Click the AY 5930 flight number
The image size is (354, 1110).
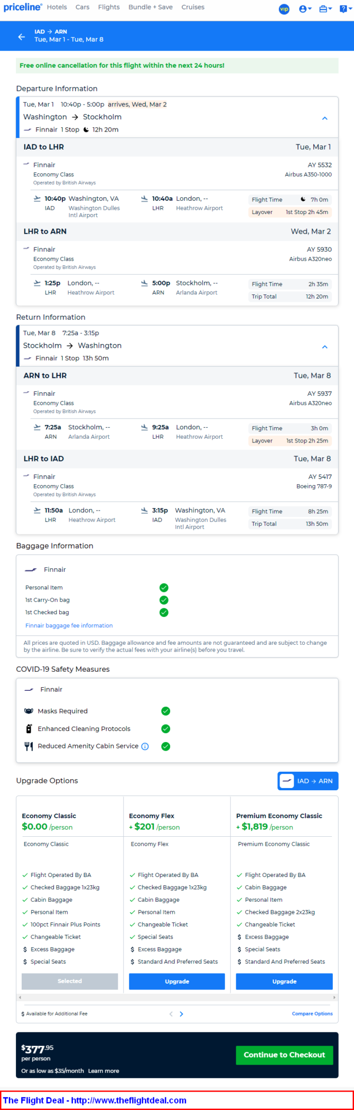coord(320,249)
